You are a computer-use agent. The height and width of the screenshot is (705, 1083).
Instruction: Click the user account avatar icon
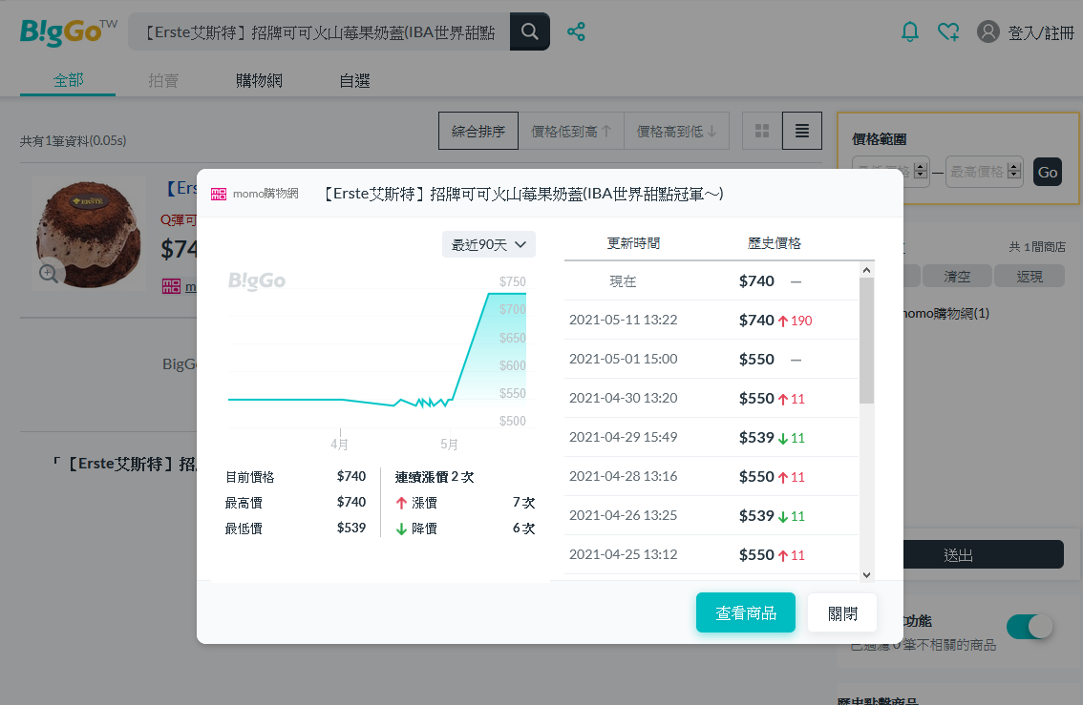987,32
